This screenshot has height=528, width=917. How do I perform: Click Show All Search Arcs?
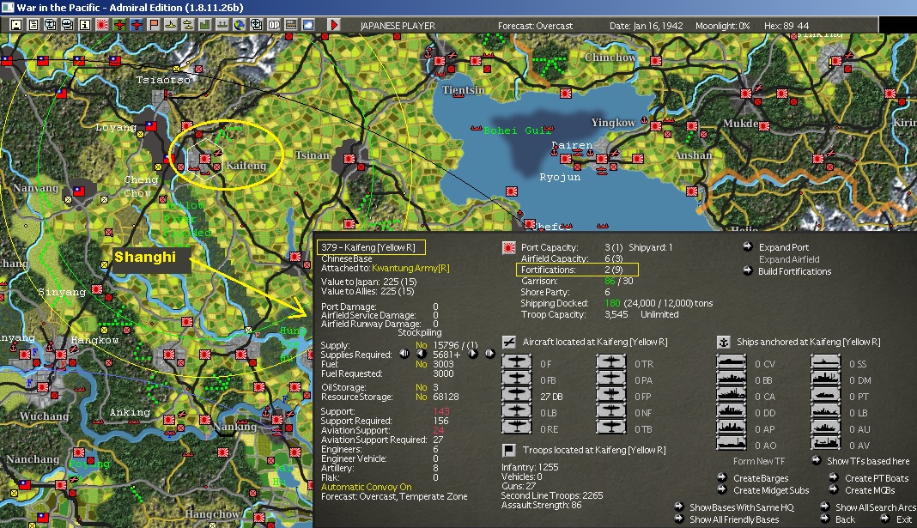[876, 507]
